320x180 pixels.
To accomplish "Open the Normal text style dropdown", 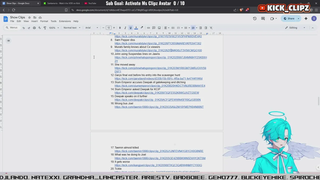I will 72,28.
